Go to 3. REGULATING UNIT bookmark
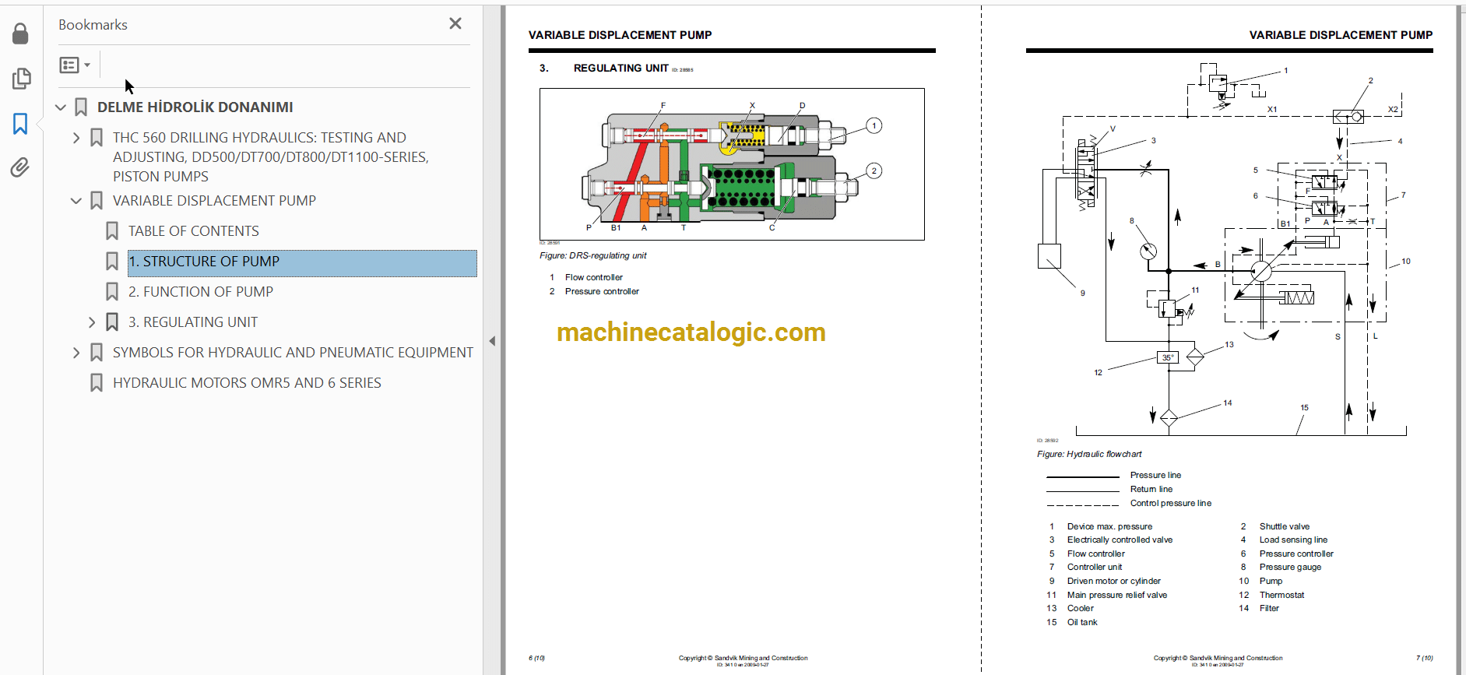The height and width of the screenshot is (675, 1466). pyautogui.click(x=192, y=322)
